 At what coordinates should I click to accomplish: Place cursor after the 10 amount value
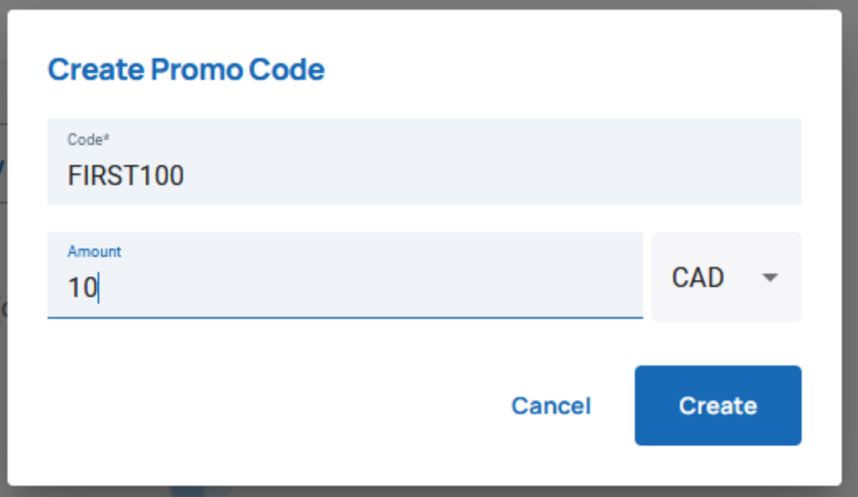coord(98,287)
